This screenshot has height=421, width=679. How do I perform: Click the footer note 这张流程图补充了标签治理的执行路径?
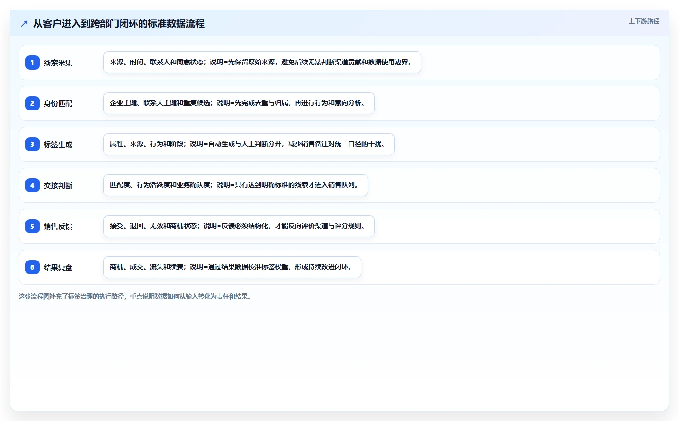click(135, 296)
